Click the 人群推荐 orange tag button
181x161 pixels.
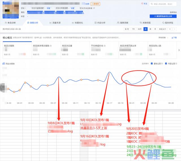(95, 4)
